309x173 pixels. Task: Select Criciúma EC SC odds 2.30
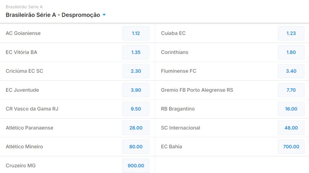[x=136, y=71]
